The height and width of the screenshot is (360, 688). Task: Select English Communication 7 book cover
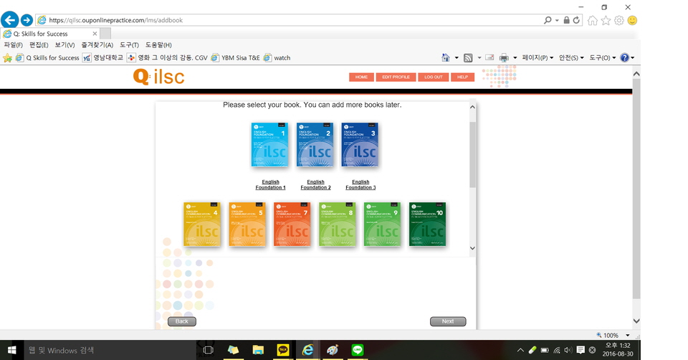click(x=292, y=224)
